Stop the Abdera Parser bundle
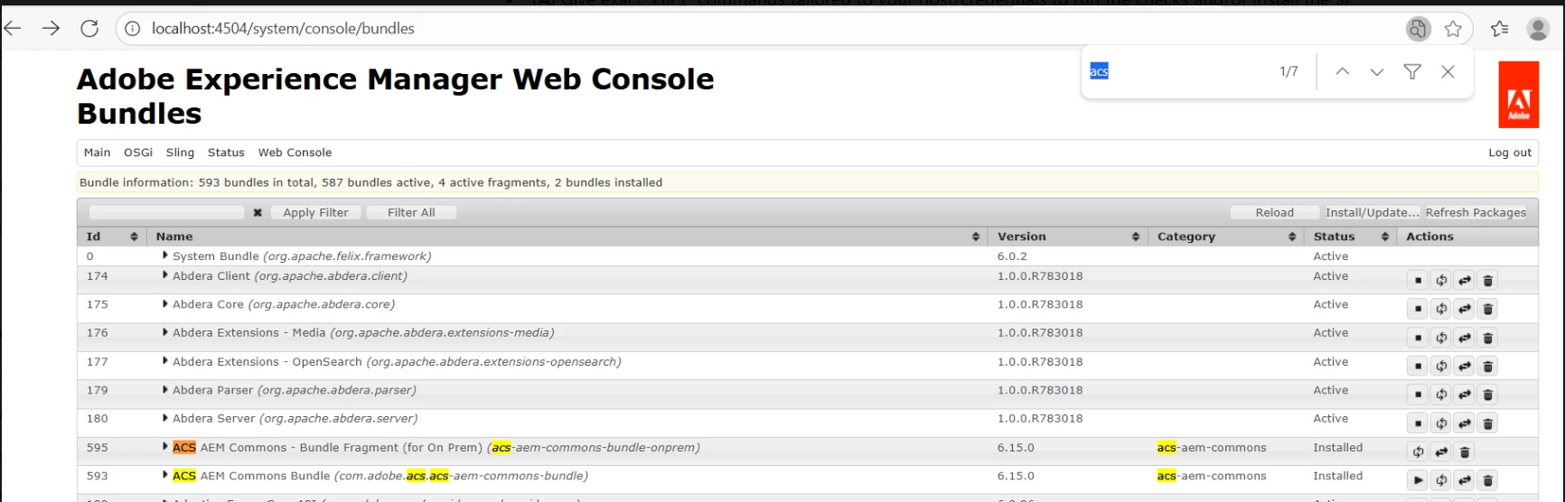 tap(1418, 395)
